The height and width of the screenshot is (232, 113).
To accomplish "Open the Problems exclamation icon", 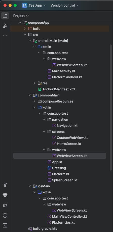I will (5, 215).
